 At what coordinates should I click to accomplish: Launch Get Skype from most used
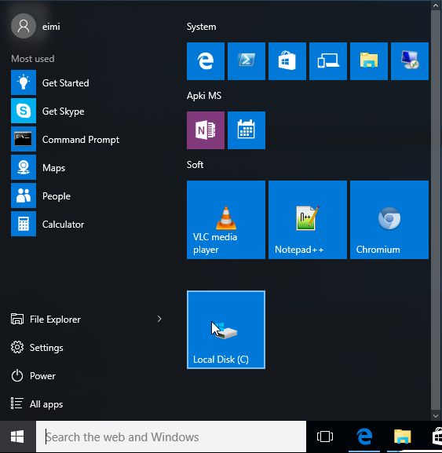(86, 111)
